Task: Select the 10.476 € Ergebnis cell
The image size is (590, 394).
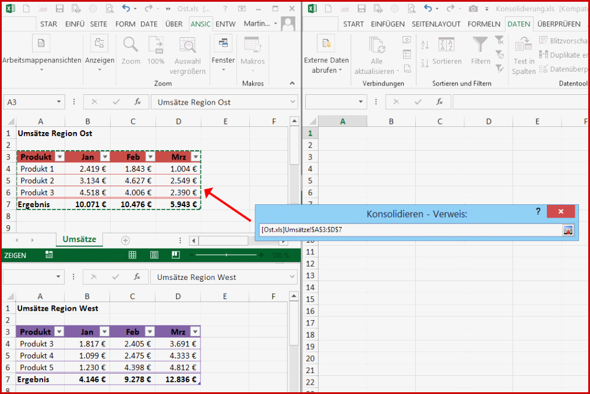Action: 133,204
